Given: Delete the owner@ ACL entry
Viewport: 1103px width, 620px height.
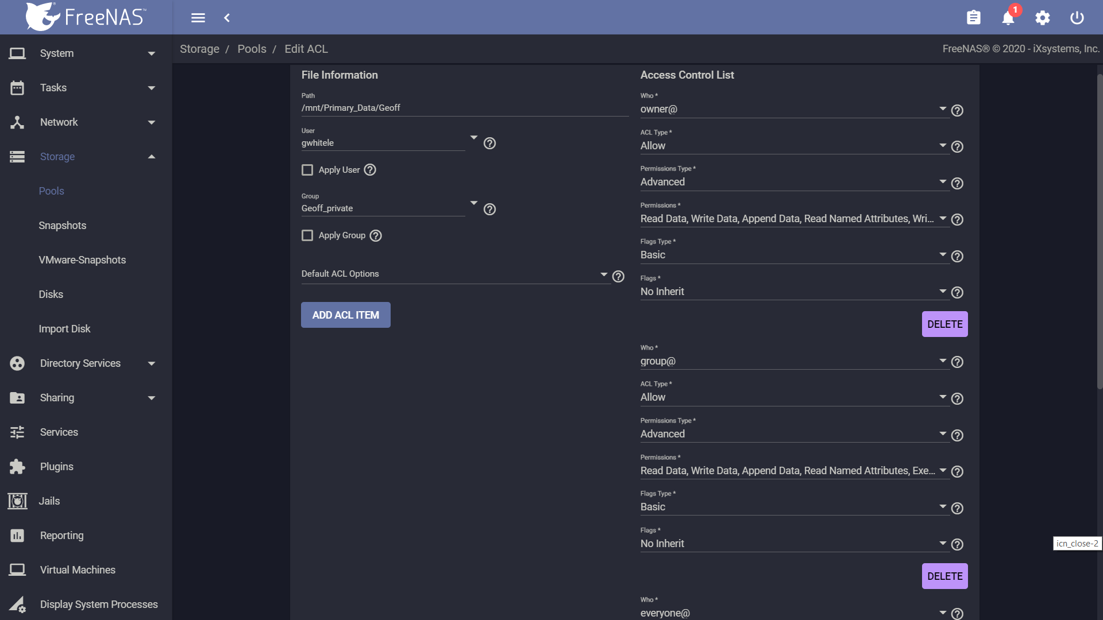Looking at the screenshot, I should tap(945, 324).
